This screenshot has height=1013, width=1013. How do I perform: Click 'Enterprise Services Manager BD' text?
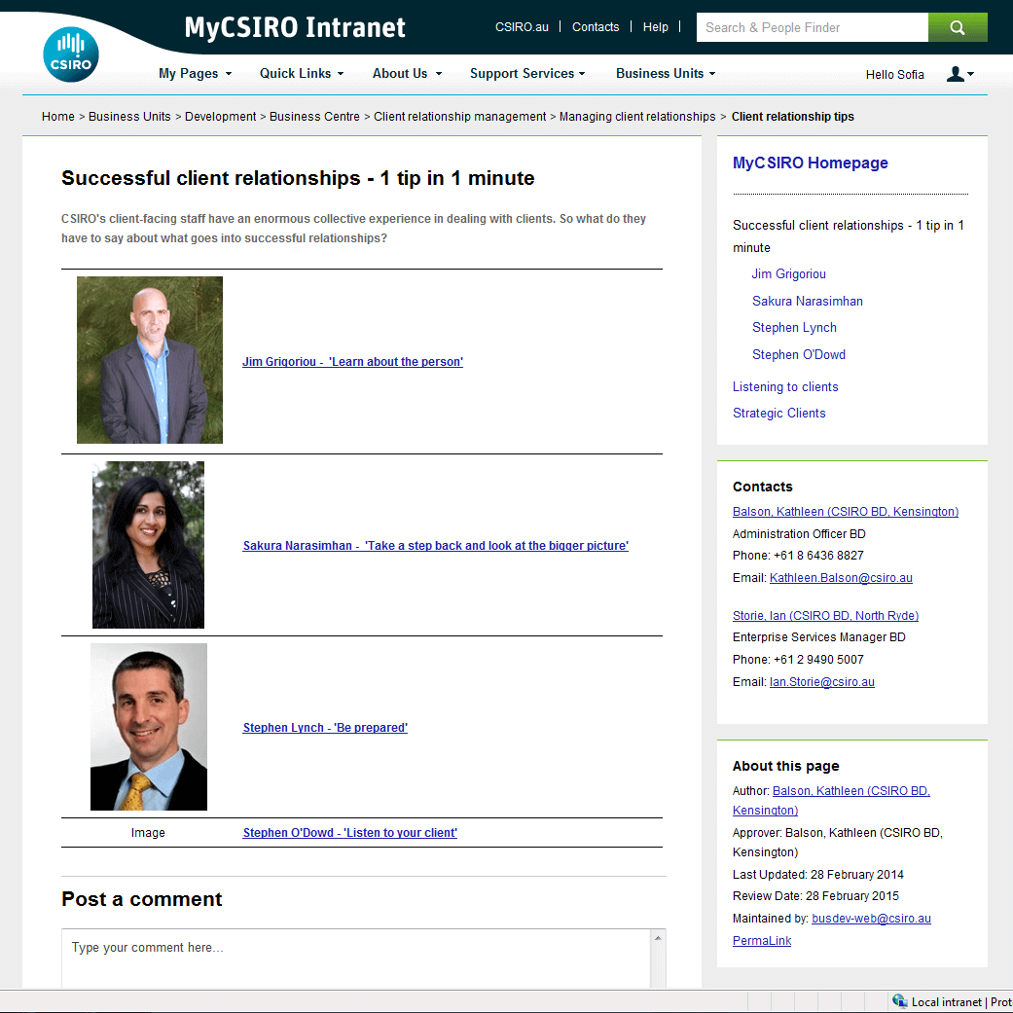(x=819, y=637)
